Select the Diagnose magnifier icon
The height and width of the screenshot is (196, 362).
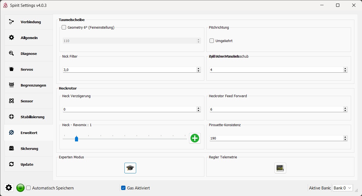(x=11, y=54)
